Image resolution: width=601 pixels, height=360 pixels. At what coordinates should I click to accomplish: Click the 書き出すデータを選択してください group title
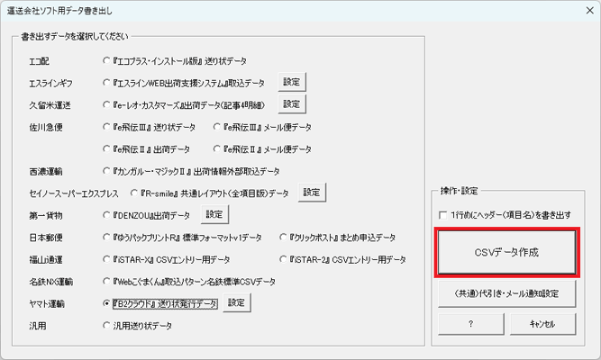[x=75, y=36]
